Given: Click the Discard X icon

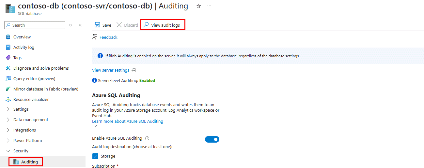Looking at the screenshot, I should click(x=119, y=25).
